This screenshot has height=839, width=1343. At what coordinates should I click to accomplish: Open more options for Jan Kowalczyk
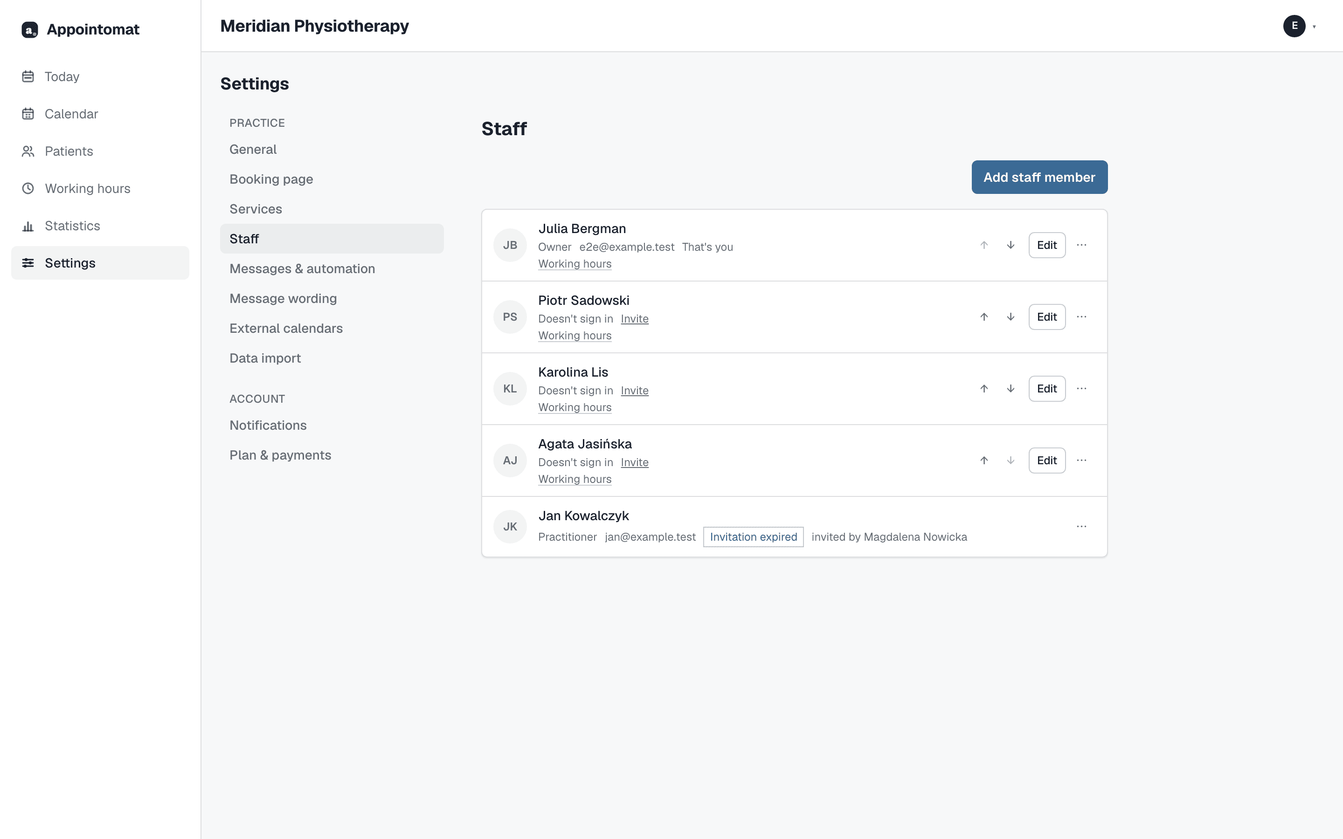click(x=1081, y=526)
